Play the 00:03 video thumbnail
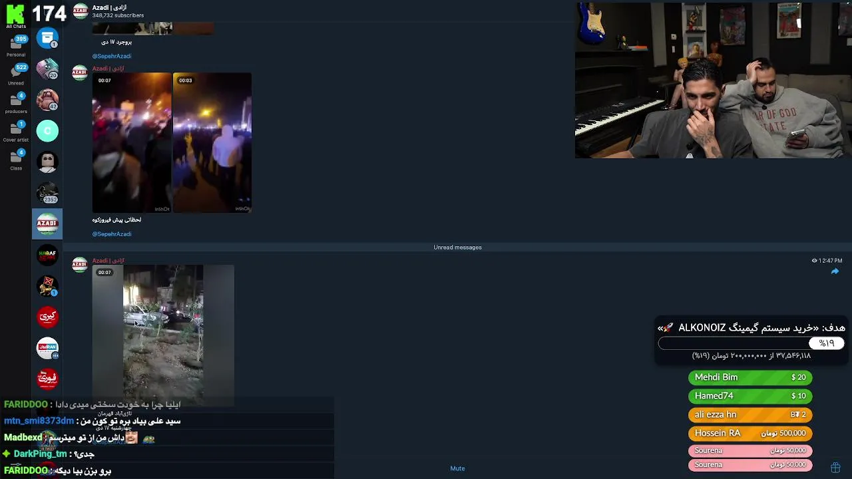 [x=212, y=142]
